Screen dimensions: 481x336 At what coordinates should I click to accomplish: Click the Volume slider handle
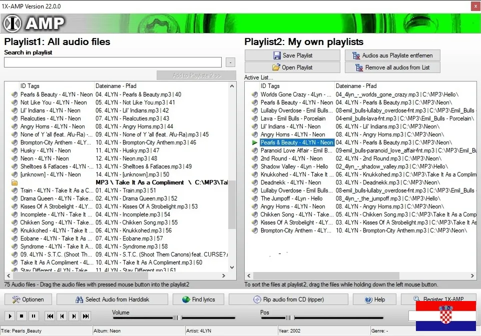pyautogui.click(x=177, y=317)
